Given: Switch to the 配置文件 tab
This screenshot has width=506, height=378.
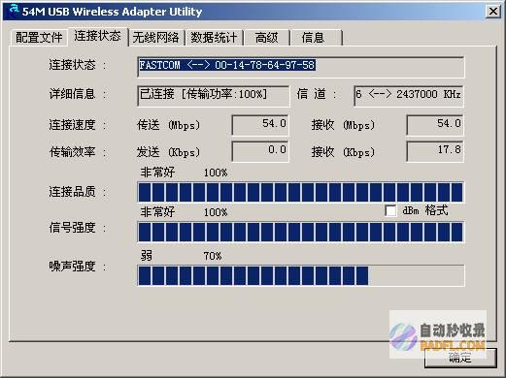Looking at the screenshot, I should (39, 38).
